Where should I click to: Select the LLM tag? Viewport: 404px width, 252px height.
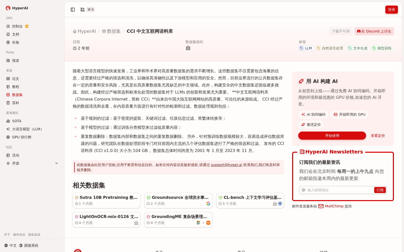(306, 48)
